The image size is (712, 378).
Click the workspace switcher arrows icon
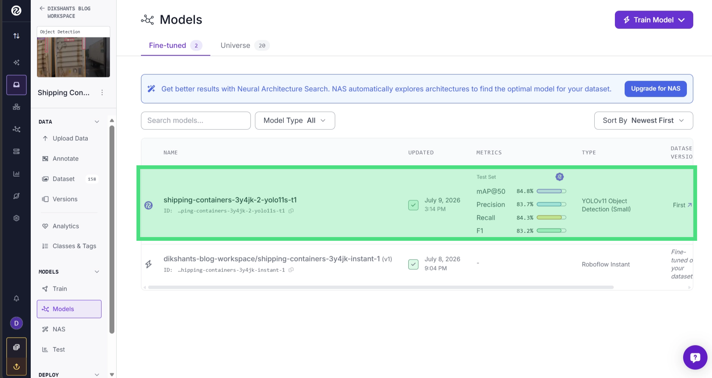16,36
